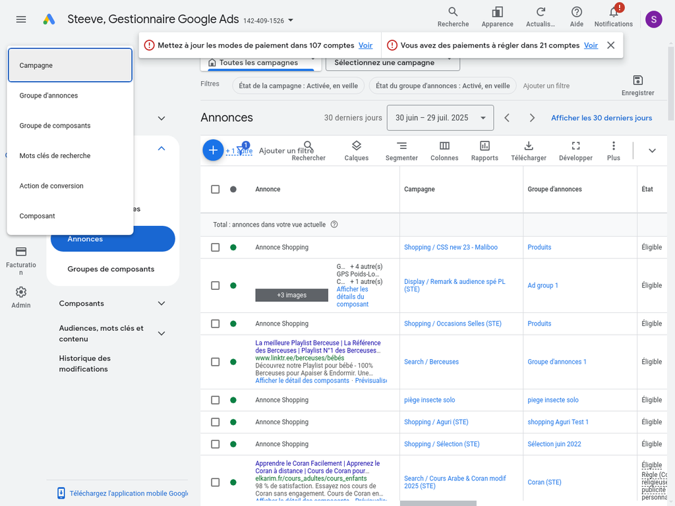This screenshot has height=506, width=675.
Task: Check the Display / Remark & audience row
Action: [216, 286]
